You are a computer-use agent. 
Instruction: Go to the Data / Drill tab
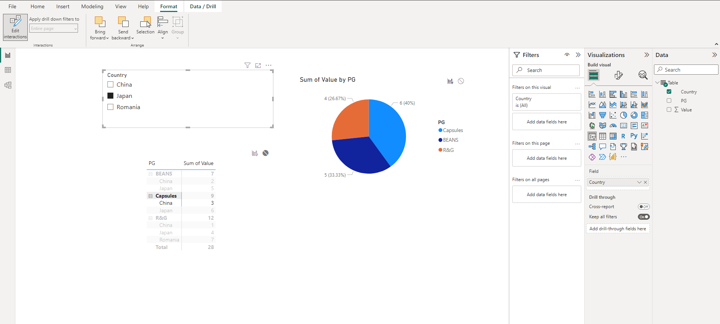pyautogui.click(x=203, y=6)
